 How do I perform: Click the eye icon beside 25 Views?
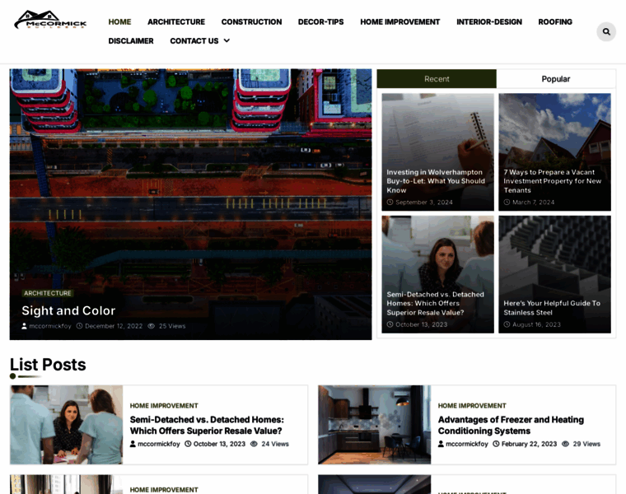click(x=152, y=326)
